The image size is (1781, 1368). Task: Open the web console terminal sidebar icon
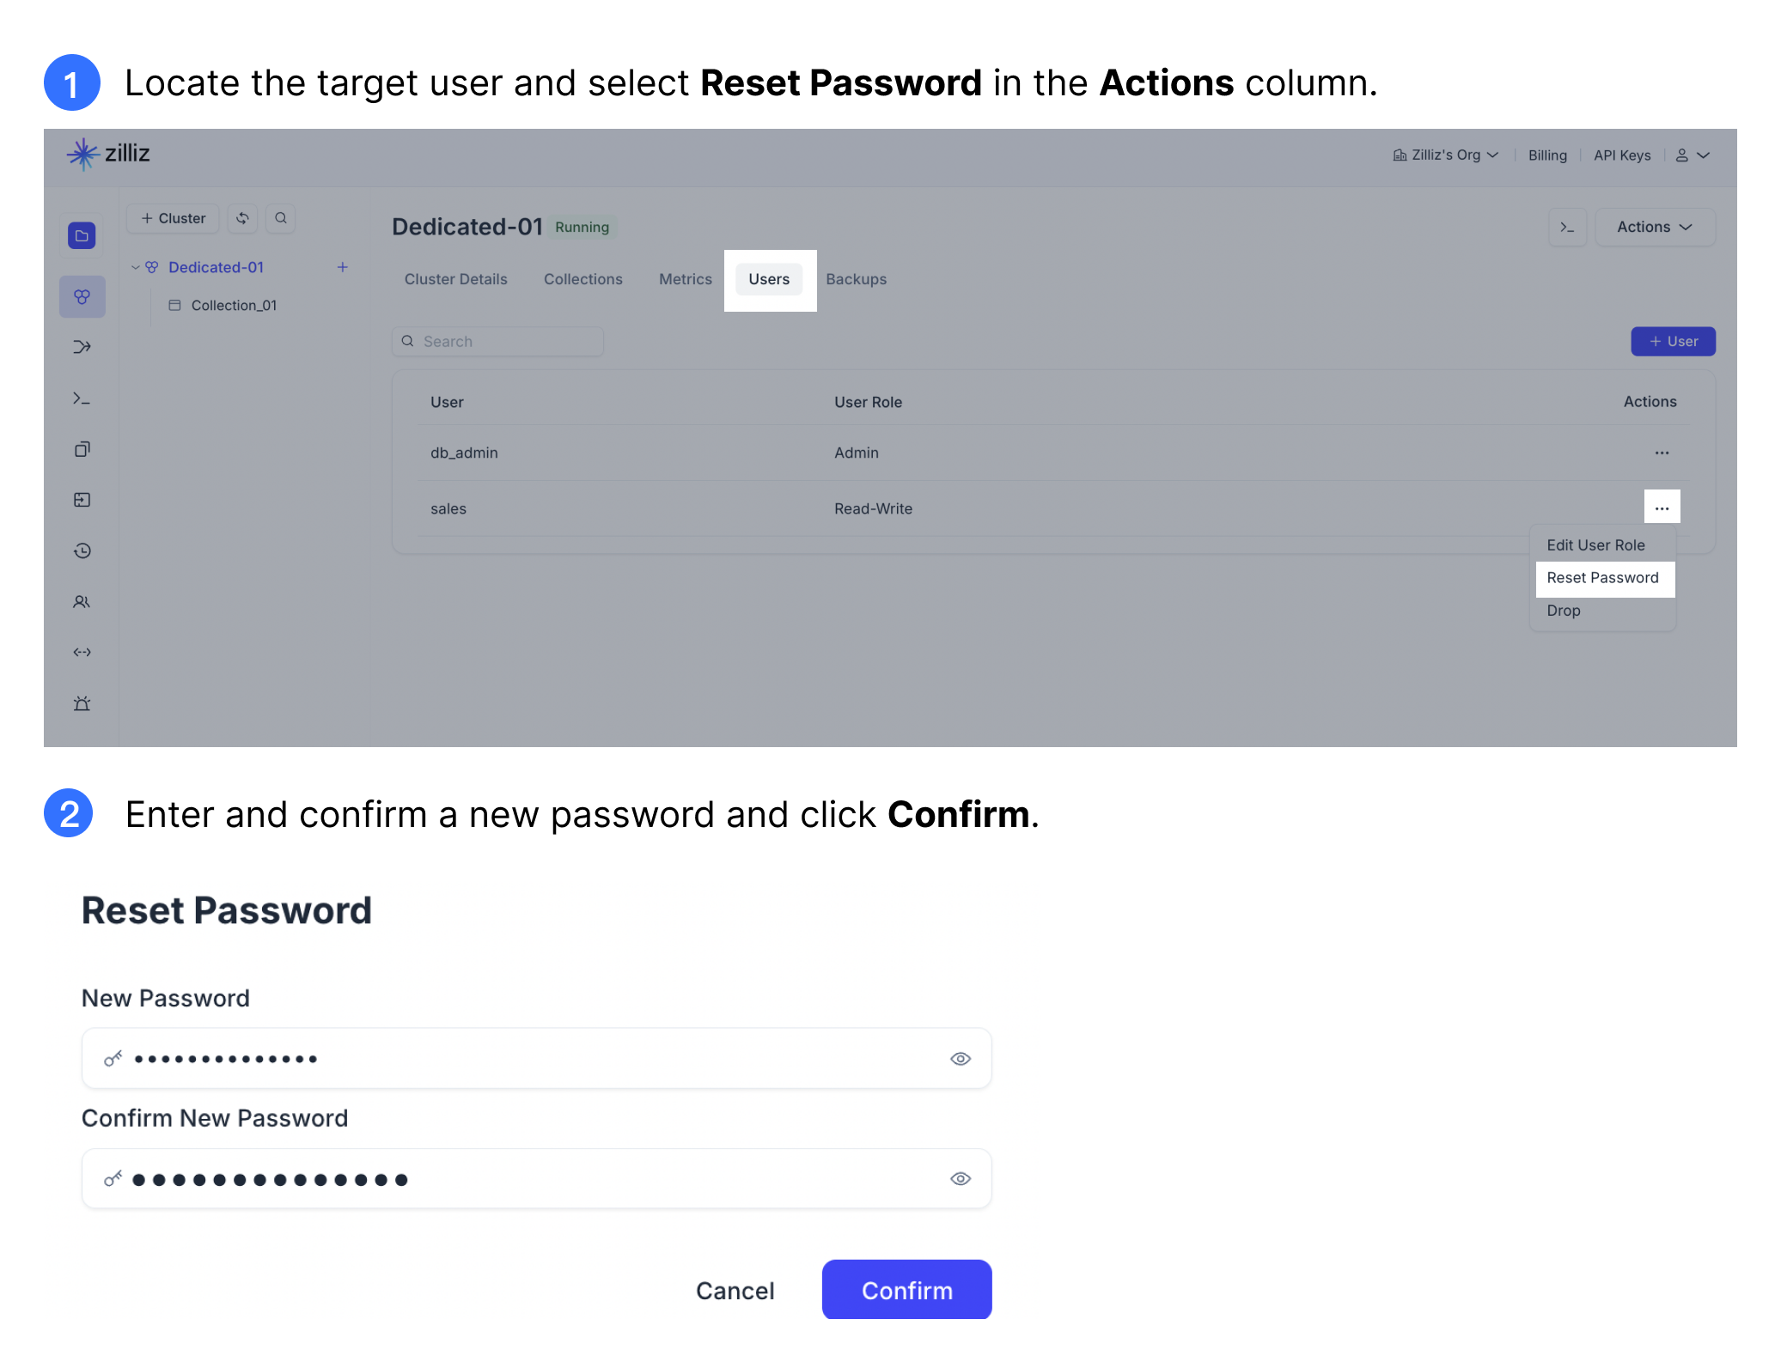[x=82, y=398]
